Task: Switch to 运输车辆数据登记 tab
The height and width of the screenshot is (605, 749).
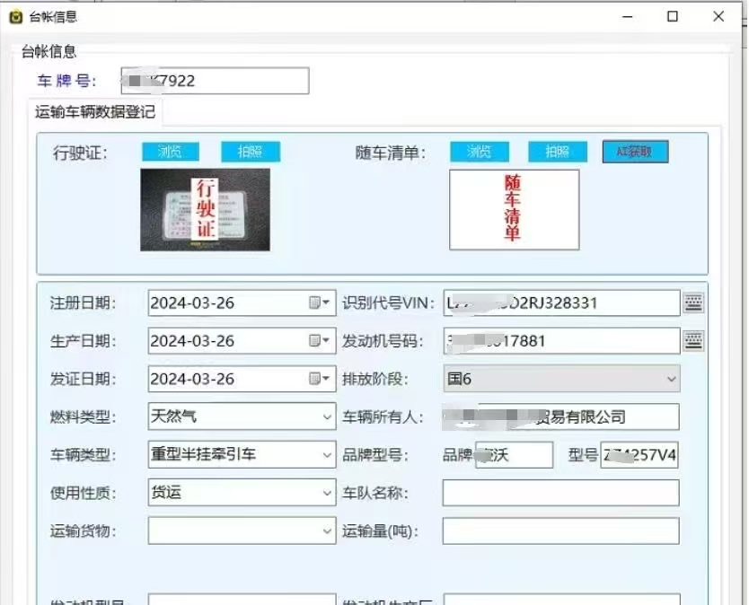Action: point(95,112)
